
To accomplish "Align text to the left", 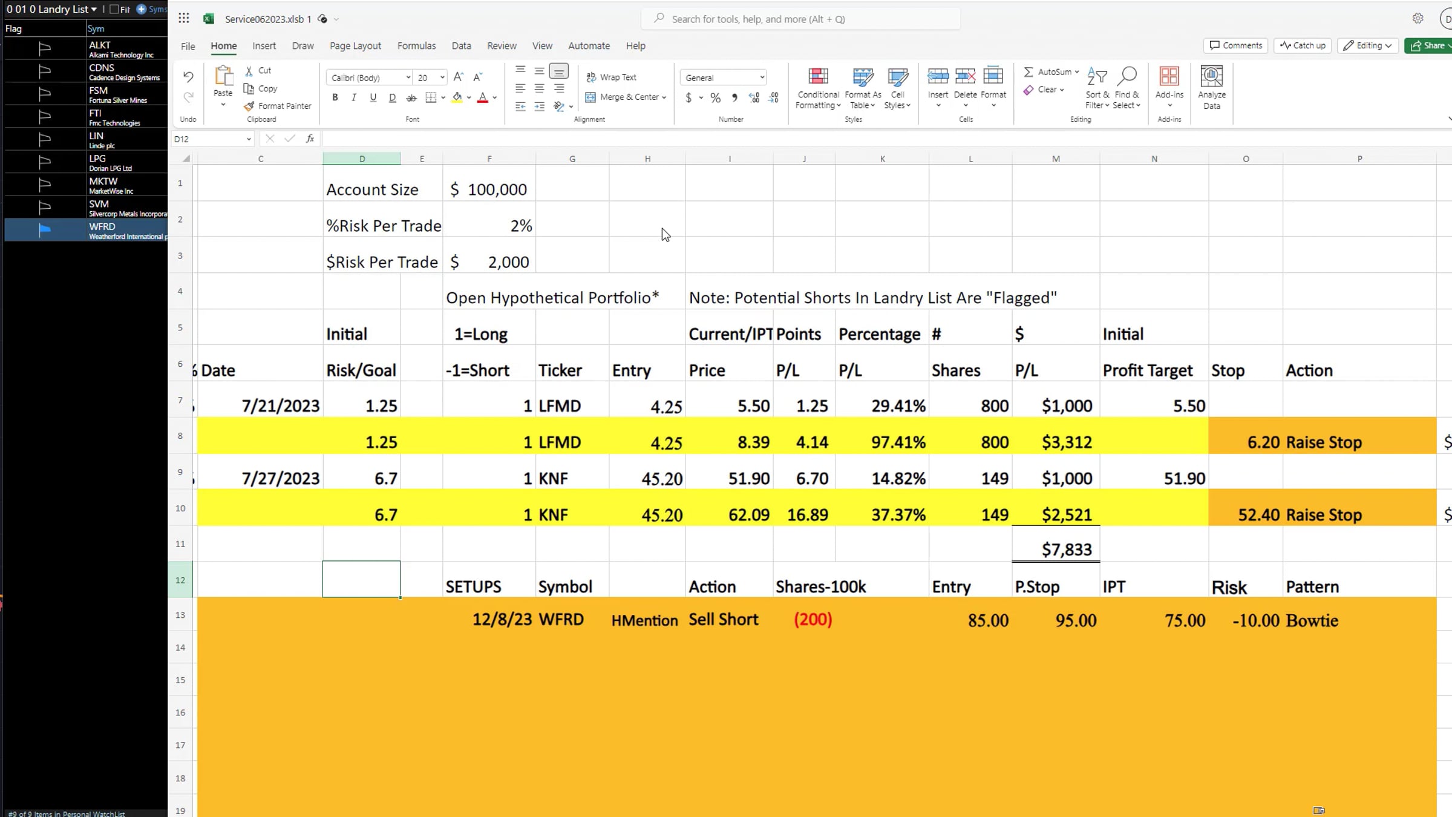I will pos(520,88).
